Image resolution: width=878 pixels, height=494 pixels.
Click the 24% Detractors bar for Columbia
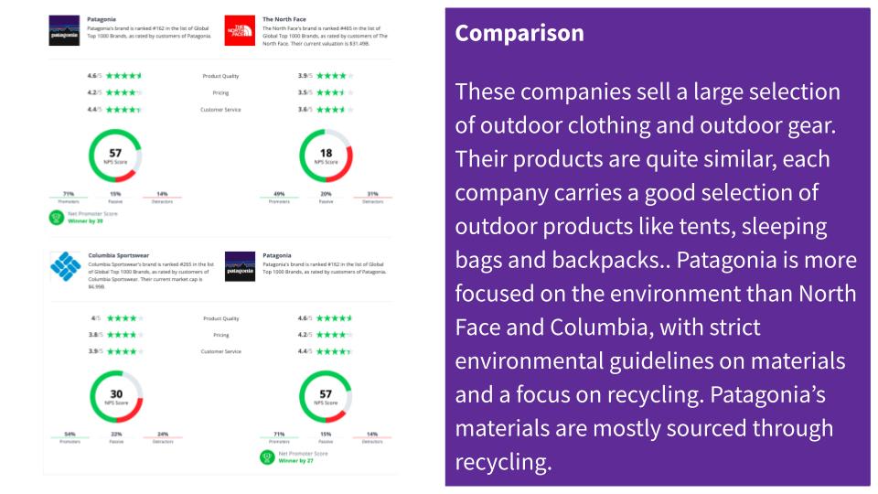[x=162, y=435]
